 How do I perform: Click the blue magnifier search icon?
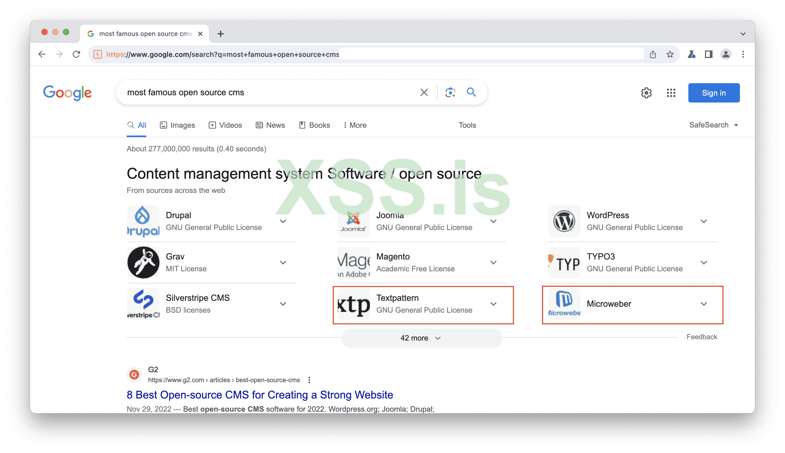click(x=471, y=92)
